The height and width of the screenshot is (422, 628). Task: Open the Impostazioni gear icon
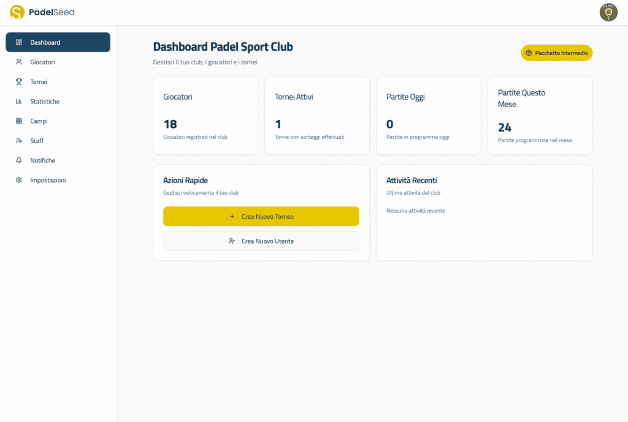[18, 179]
